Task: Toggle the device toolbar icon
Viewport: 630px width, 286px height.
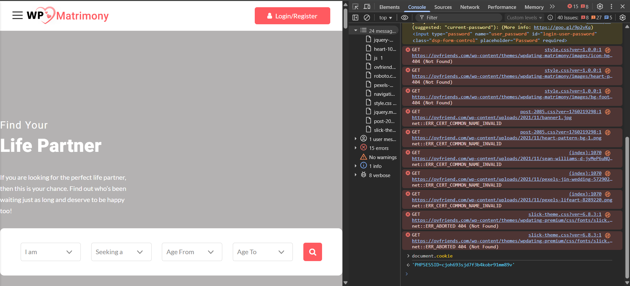Action: point(367,7)
